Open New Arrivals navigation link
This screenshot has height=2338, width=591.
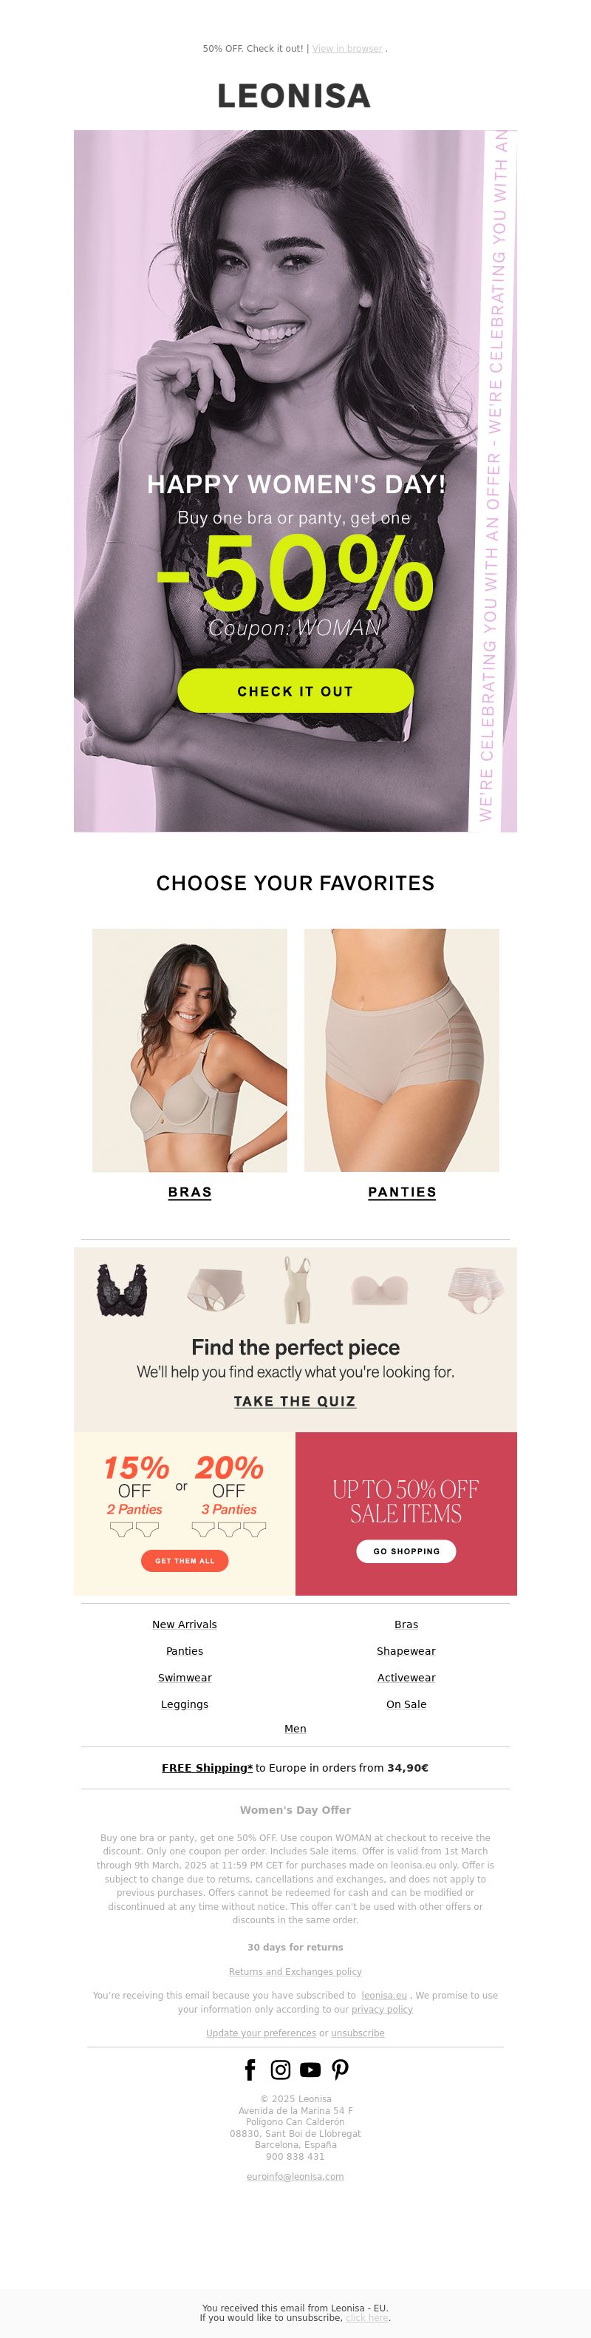[185, 1624]
